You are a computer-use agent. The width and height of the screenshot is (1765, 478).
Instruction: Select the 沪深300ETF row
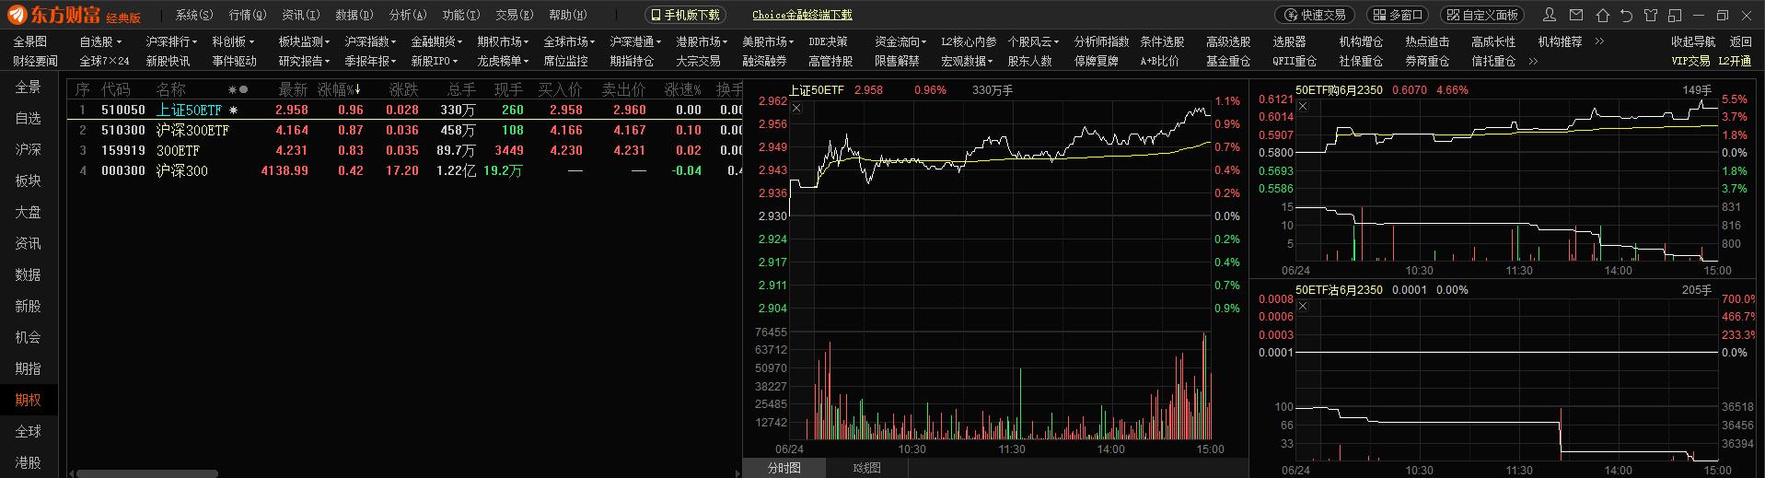tap(405, 130)
